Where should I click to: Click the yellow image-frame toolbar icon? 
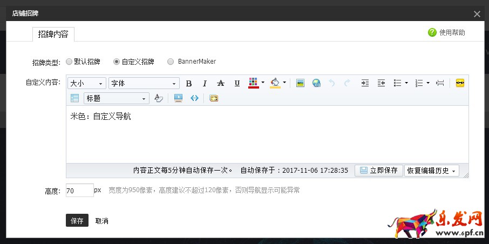(214, 98)
